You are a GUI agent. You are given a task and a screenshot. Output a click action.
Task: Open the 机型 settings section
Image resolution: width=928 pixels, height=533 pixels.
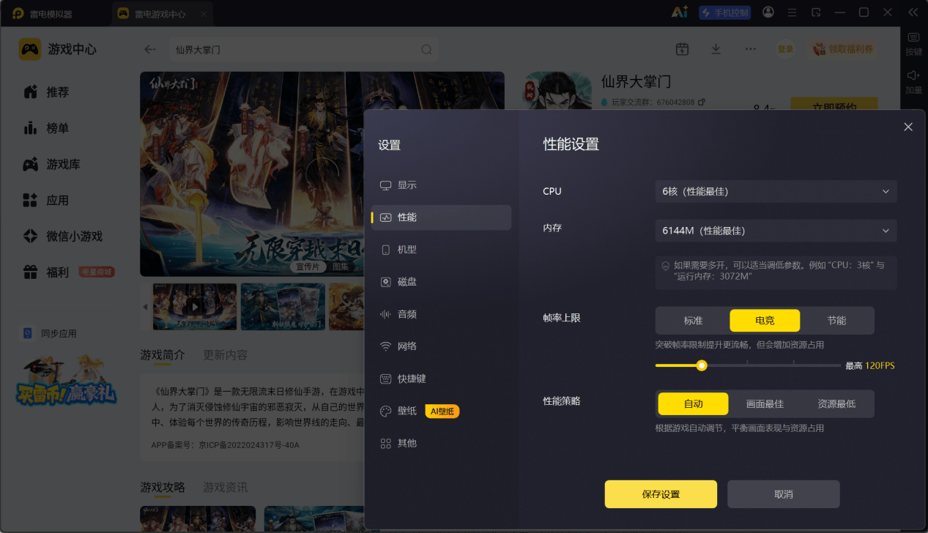point(441,250)
